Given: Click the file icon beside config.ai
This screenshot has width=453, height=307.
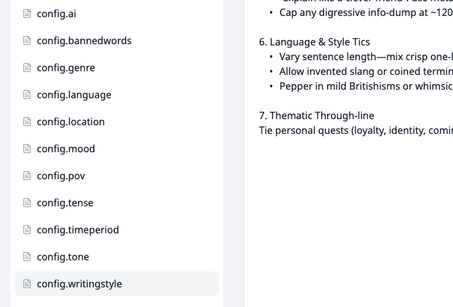Looking at the screenshot, I should pyautogui.click(x=27, y=14).
